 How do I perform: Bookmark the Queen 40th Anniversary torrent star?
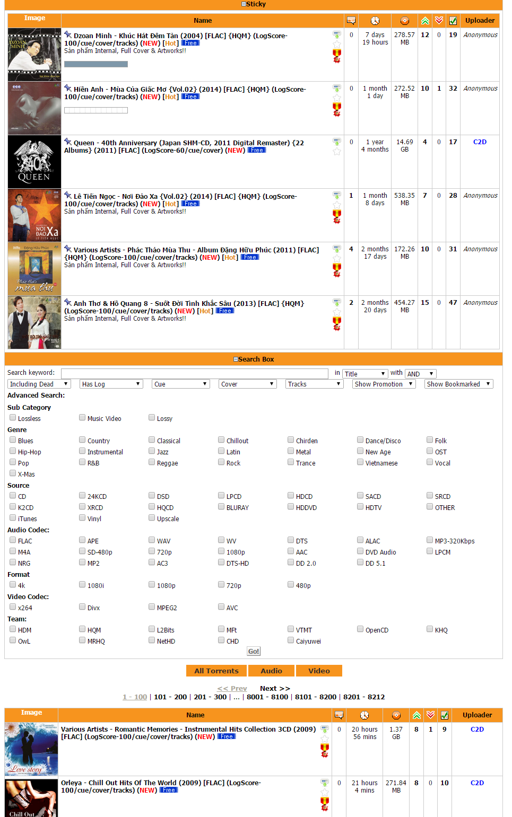[x=337, y=151]
